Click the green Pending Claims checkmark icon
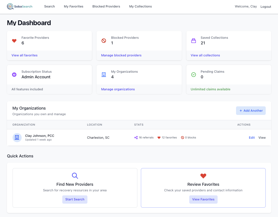278x217 pixels. pyautogui.click(x=194, y=75)
